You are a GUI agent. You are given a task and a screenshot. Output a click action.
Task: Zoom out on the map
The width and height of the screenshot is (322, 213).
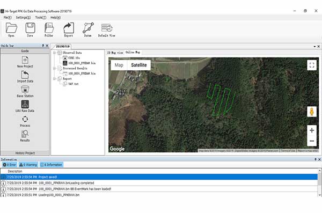[312, 141]
